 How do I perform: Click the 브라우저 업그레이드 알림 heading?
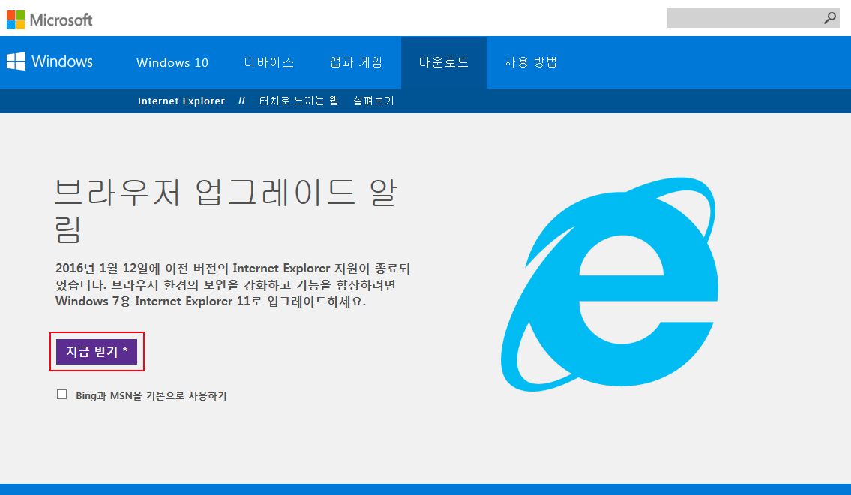tap(226, 211)
